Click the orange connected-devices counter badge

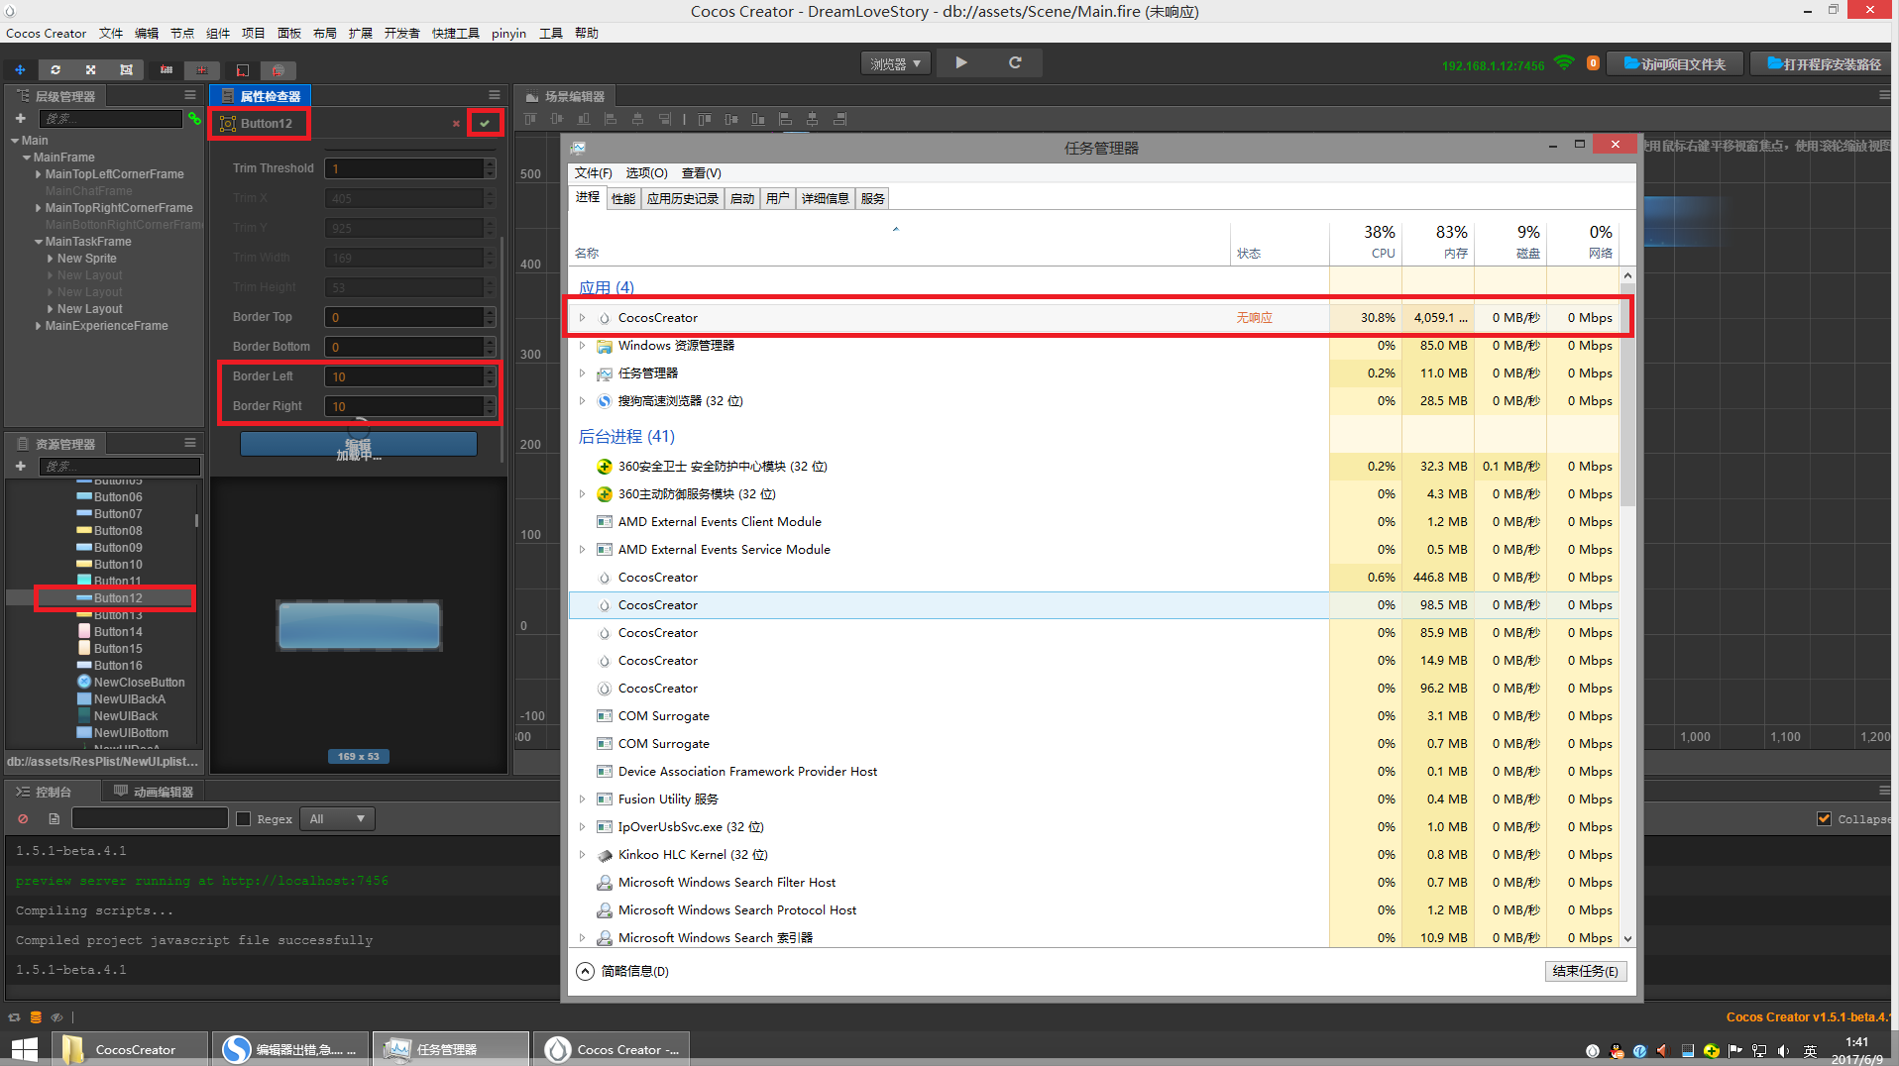tap(1593, 63)
